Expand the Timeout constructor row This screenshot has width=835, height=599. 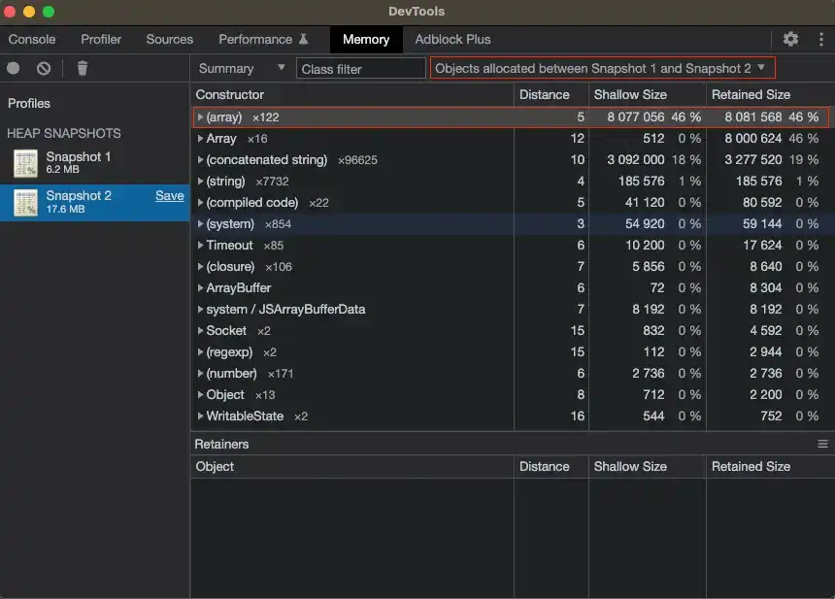(200, 245)
